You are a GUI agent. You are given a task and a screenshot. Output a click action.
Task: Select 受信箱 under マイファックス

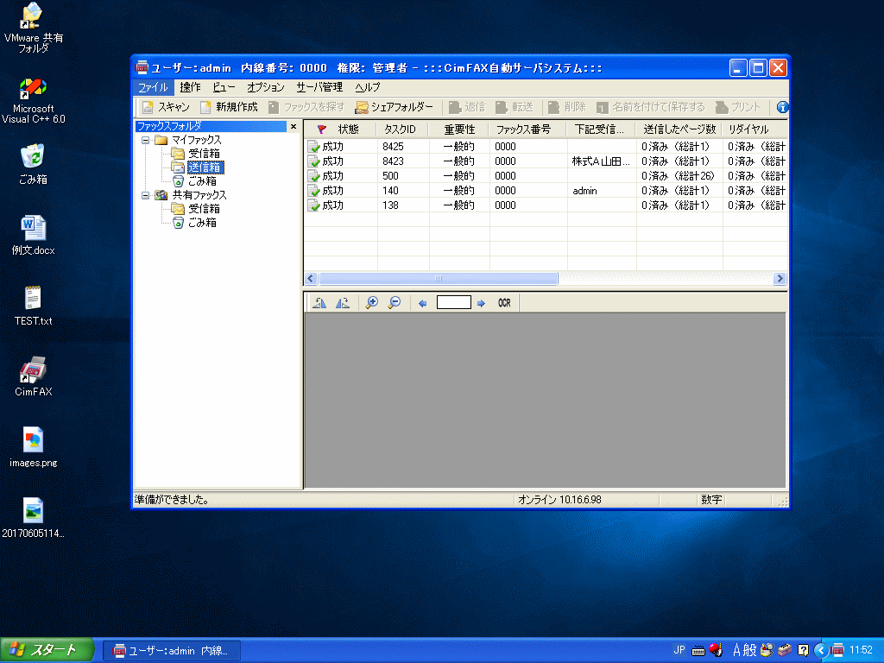pyautogui.click(x=204, y=154)
